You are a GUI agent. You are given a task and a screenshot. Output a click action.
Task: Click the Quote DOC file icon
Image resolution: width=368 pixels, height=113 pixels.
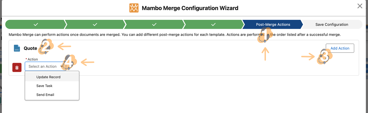[x=17, y=48]
